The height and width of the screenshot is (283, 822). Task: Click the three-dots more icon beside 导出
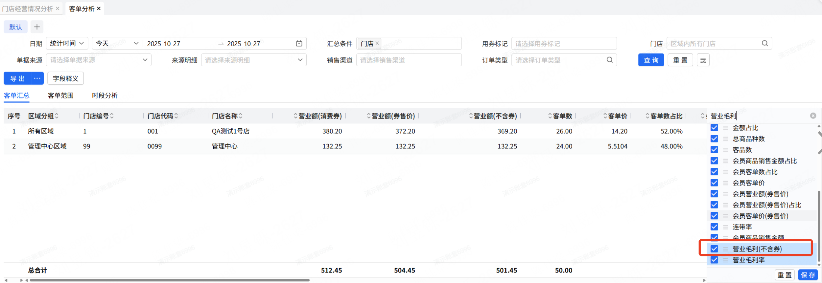[37, 78]
